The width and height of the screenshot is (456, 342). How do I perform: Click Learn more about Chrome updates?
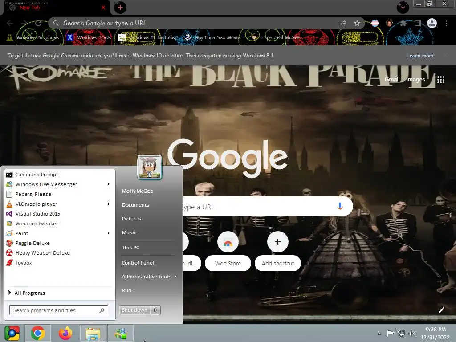click(420, 56)
